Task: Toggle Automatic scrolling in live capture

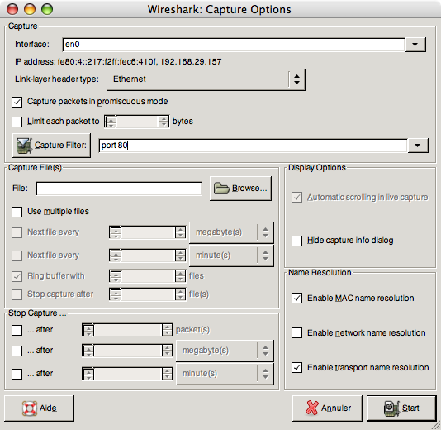Action: pos(296,198)
